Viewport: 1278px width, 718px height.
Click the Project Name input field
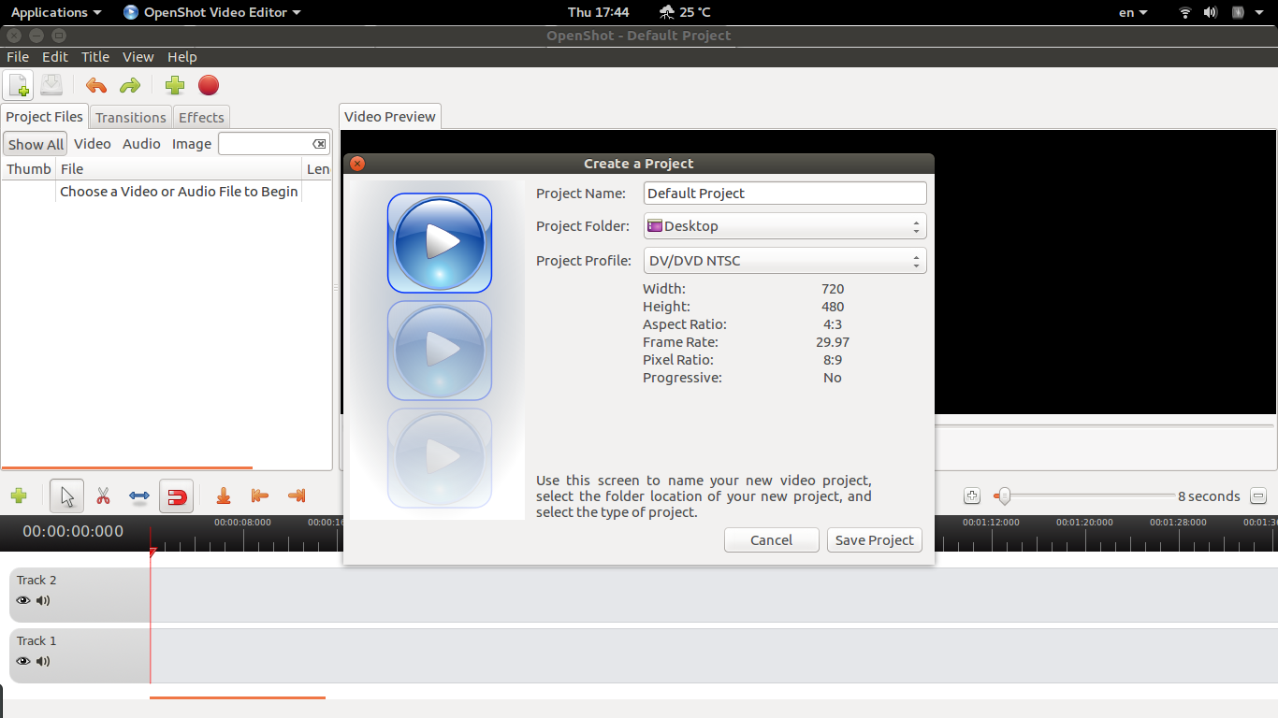pos(785,194)
